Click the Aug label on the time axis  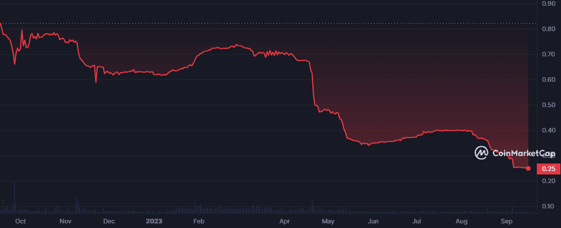point(462,221)
